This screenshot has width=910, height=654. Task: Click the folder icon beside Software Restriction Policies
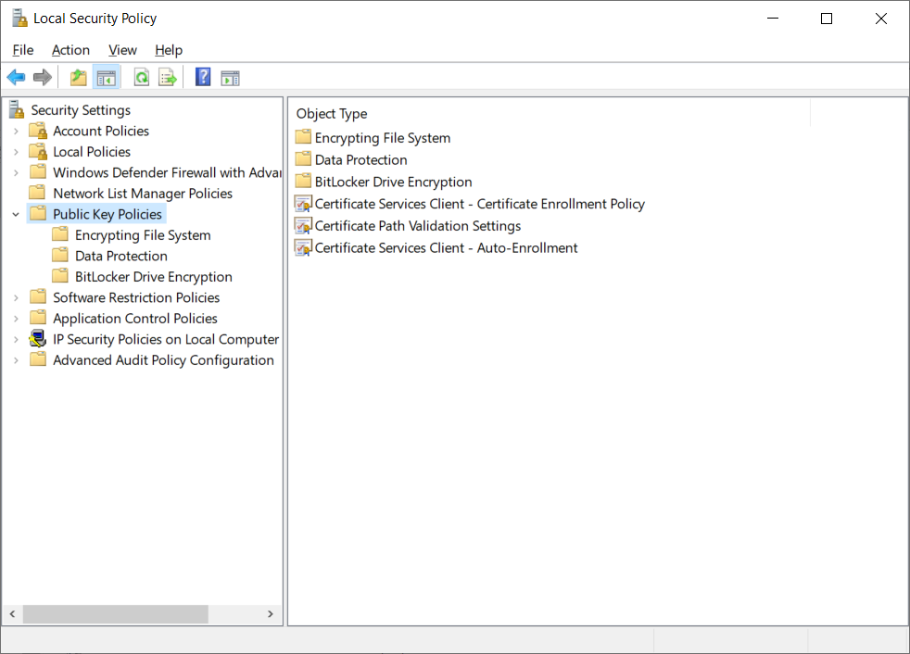coord(38,297)
